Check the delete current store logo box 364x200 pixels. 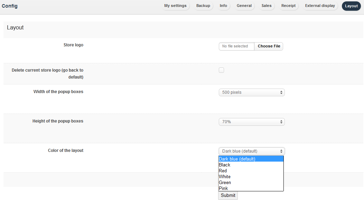click(x=221, y=70)
